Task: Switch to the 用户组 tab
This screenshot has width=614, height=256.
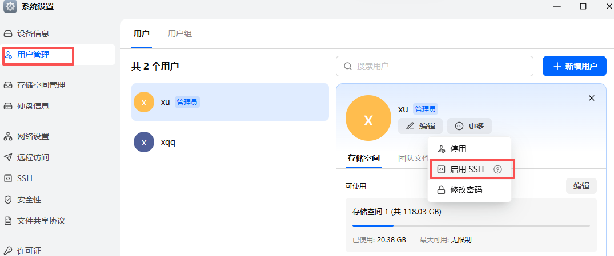Action: pyautogui.click(x=180, y=34)
